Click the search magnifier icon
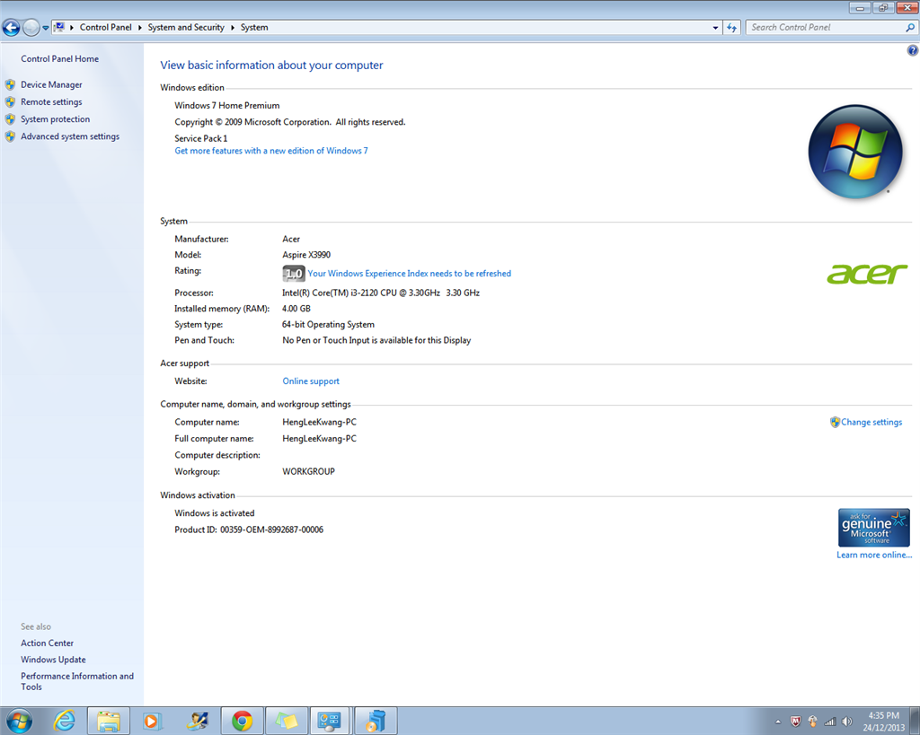 [x=910, y=28]
